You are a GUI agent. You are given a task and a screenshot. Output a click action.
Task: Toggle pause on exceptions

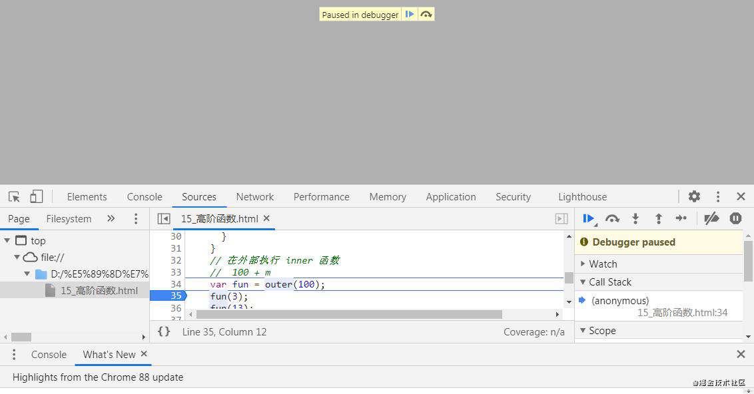tap(735, 218)
